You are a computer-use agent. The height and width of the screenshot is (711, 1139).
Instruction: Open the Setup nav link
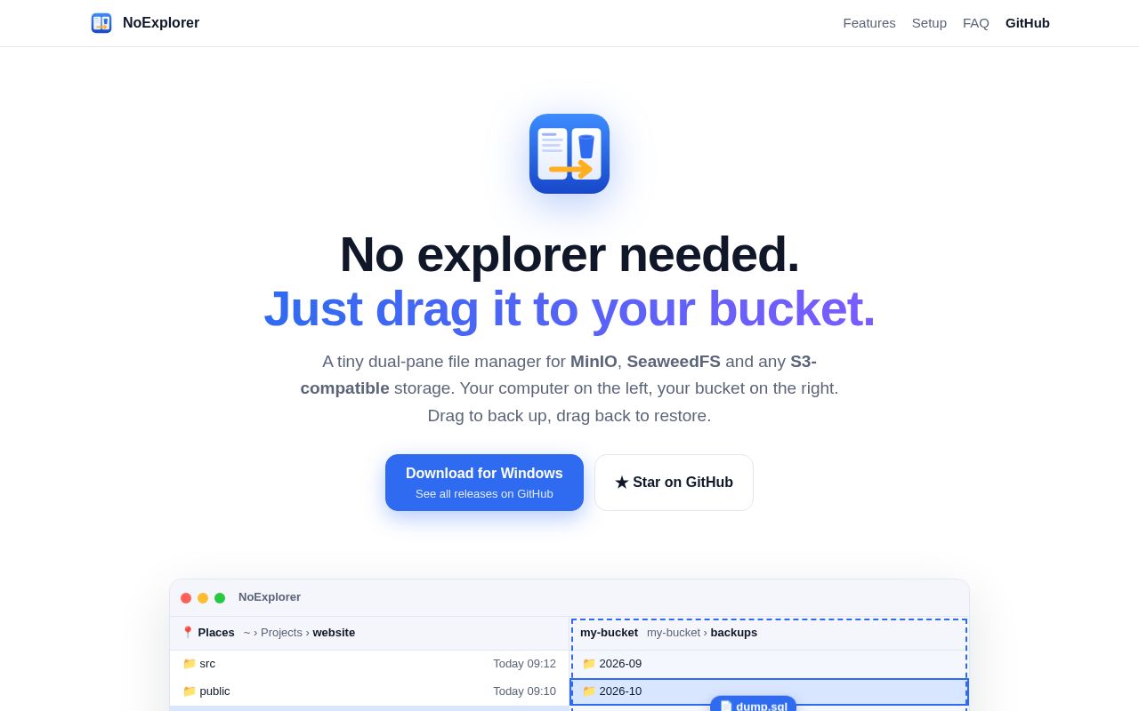pyautogui.click(x=929, y=23)
